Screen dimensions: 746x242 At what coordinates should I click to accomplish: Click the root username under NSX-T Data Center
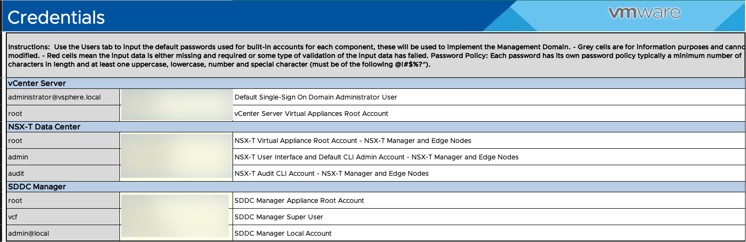tap(63, 141)
